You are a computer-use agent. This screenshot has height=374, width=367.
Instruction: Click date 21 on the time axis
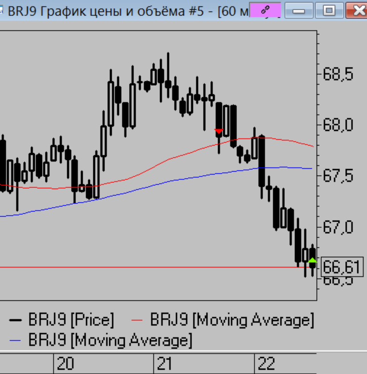(x=165, y=364)
